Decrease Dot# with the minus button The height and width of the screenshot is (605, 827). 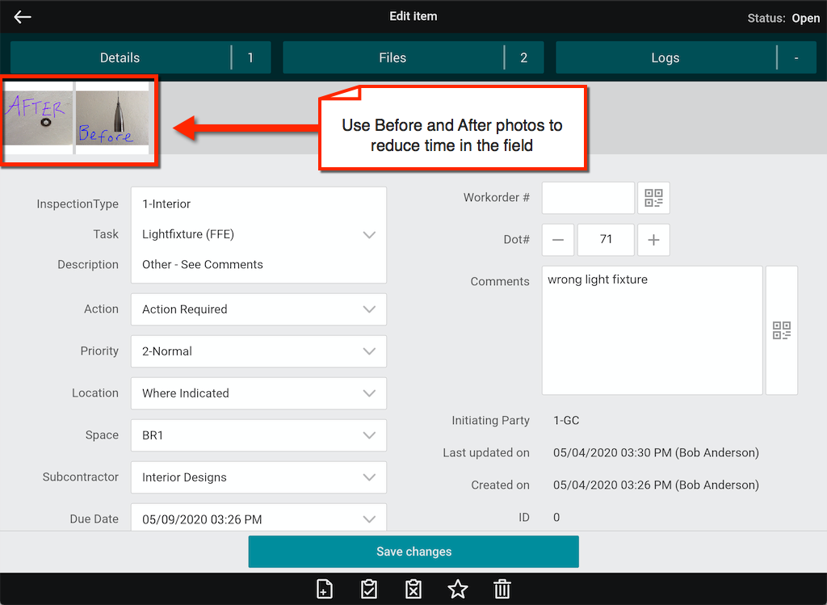[558, 240]
